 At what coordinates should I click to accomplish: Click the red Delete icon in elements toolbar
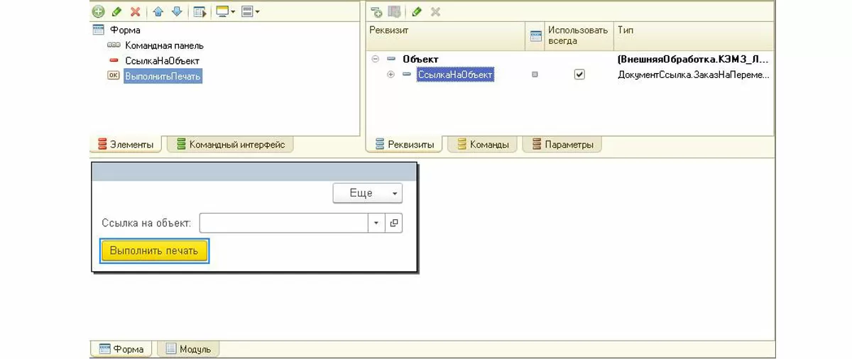[x=136, y=12]
